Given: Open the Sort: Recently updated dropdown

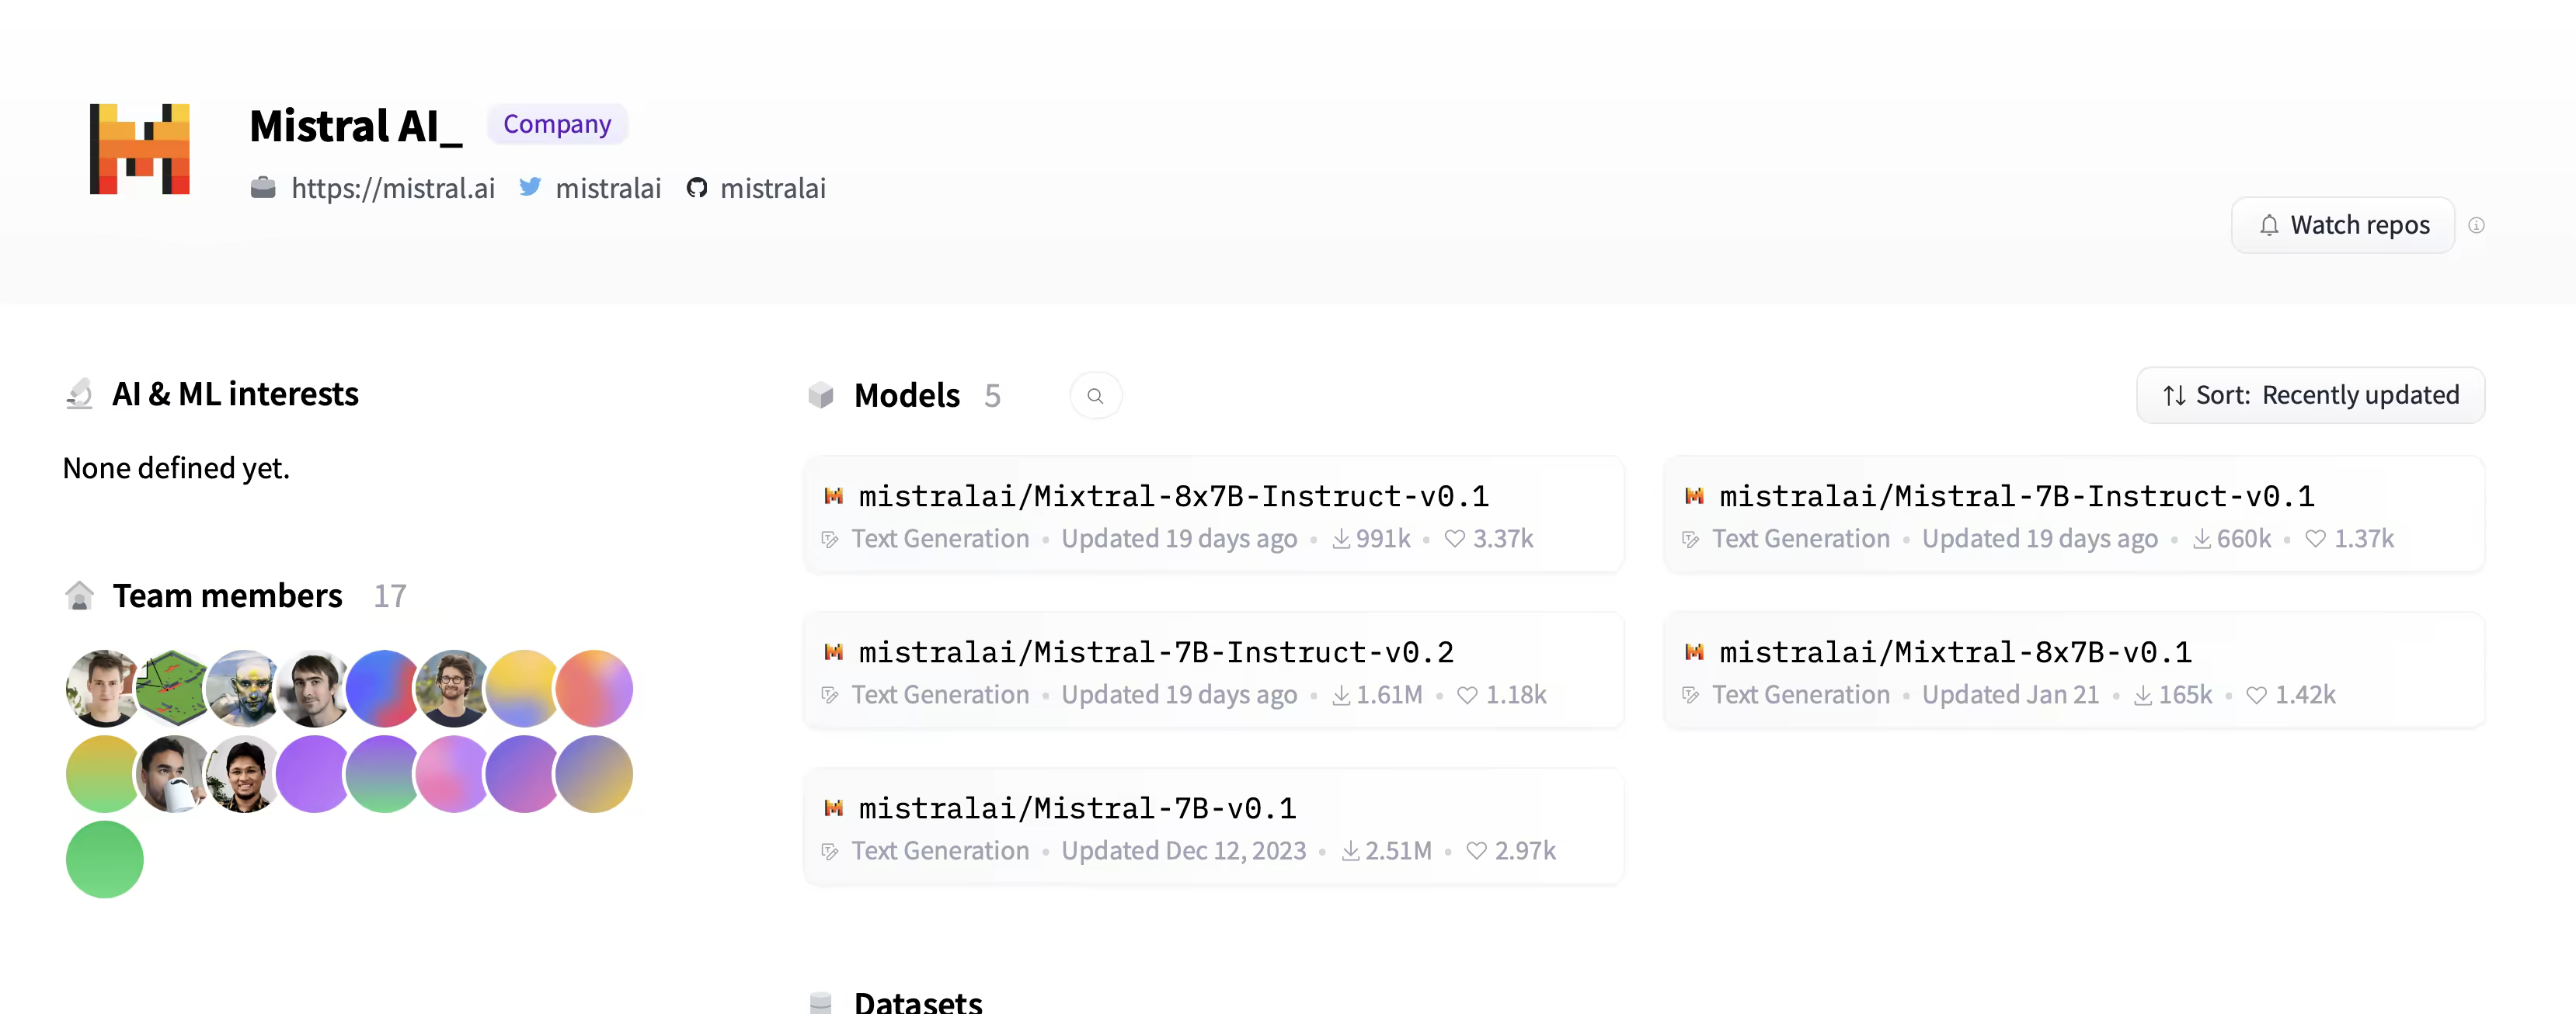Looking at the screenshot, I should 2311,394.
